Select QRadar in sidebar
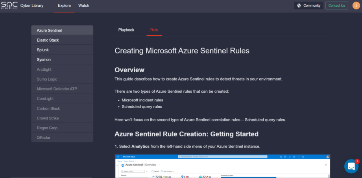The height and width of the screenshot is (178, 362). (x=62, y=138)
